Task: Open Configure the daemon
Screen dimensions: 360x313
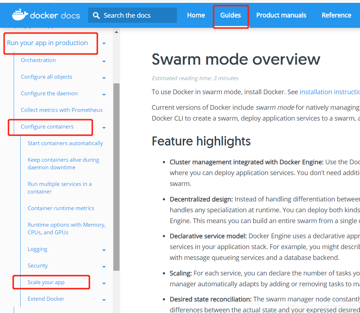Action: [49, 94]
